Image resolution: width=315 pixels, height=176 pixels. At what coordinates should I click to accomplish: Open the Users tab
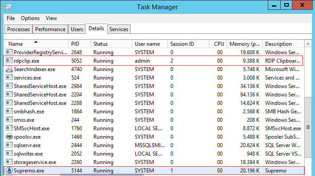(77, 29)
